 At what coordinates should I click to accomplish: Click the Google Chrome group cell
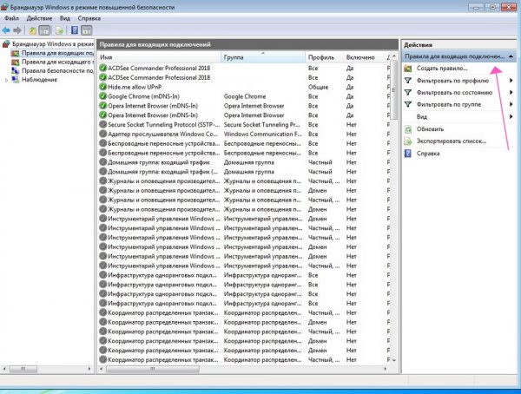[x=245, y=96]
